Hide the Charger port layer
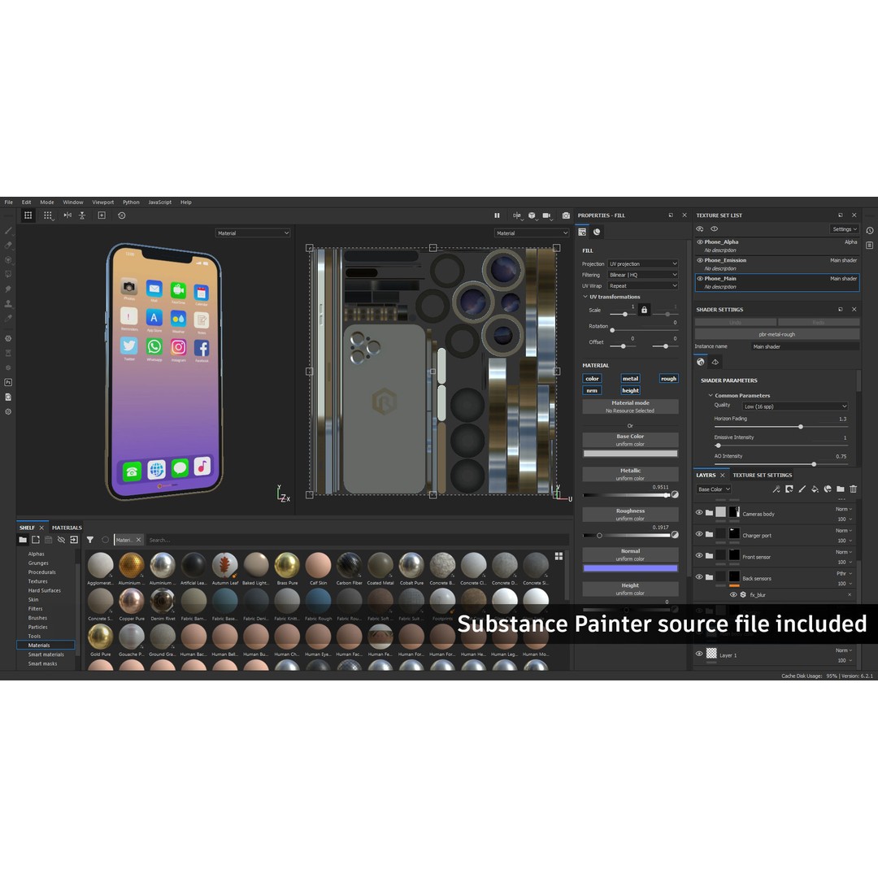 click(699, 534)
